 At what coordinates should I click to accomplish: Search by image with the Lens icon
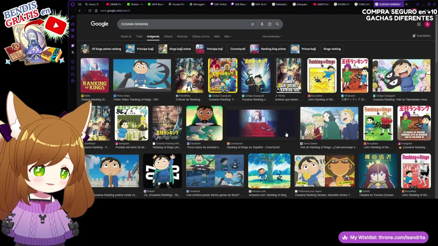270,24
